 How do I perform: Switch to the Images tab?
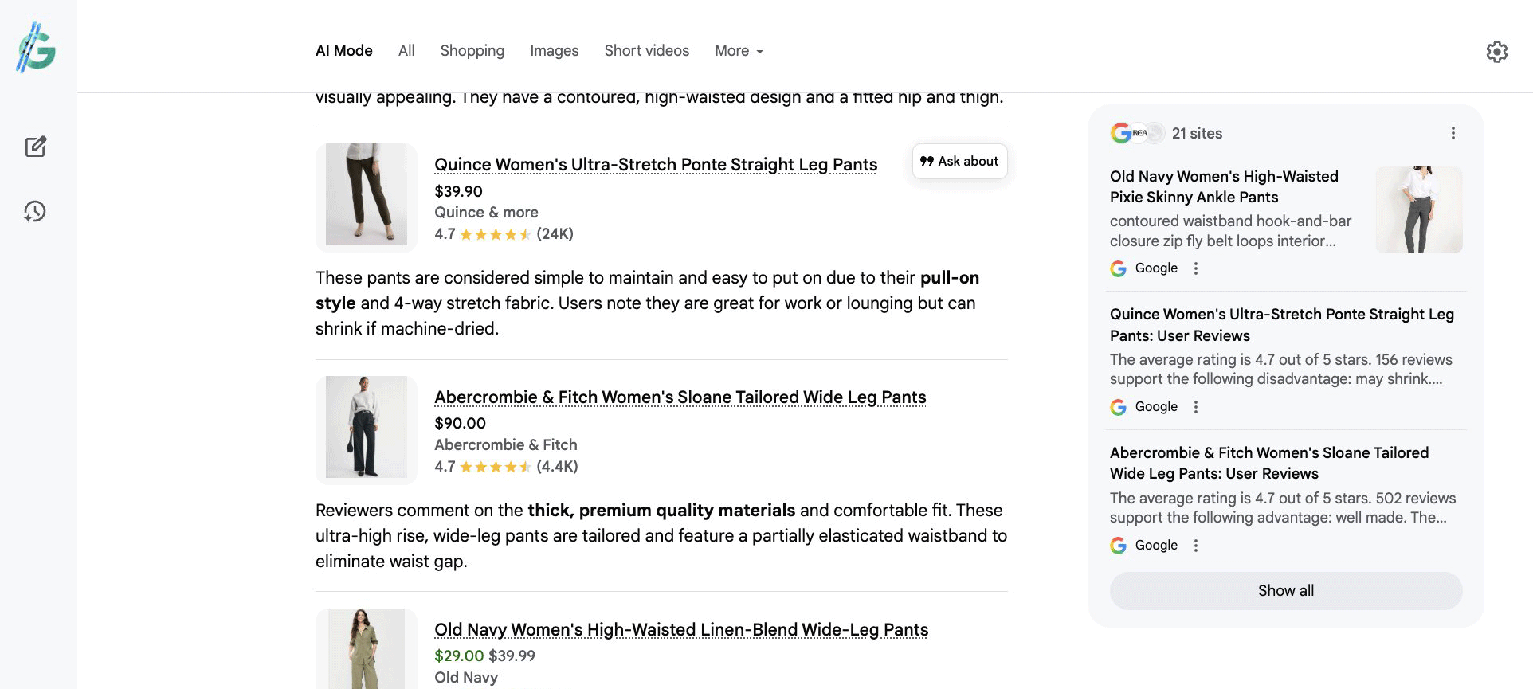pyautogui.click(x=554, y=51)
